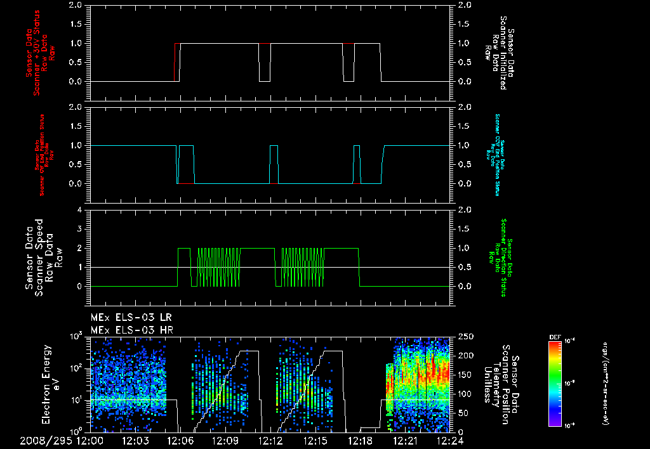Click the '2008/295 12:00' start time label
Screen dimensions: 650x449
click(x=62, y=441)
